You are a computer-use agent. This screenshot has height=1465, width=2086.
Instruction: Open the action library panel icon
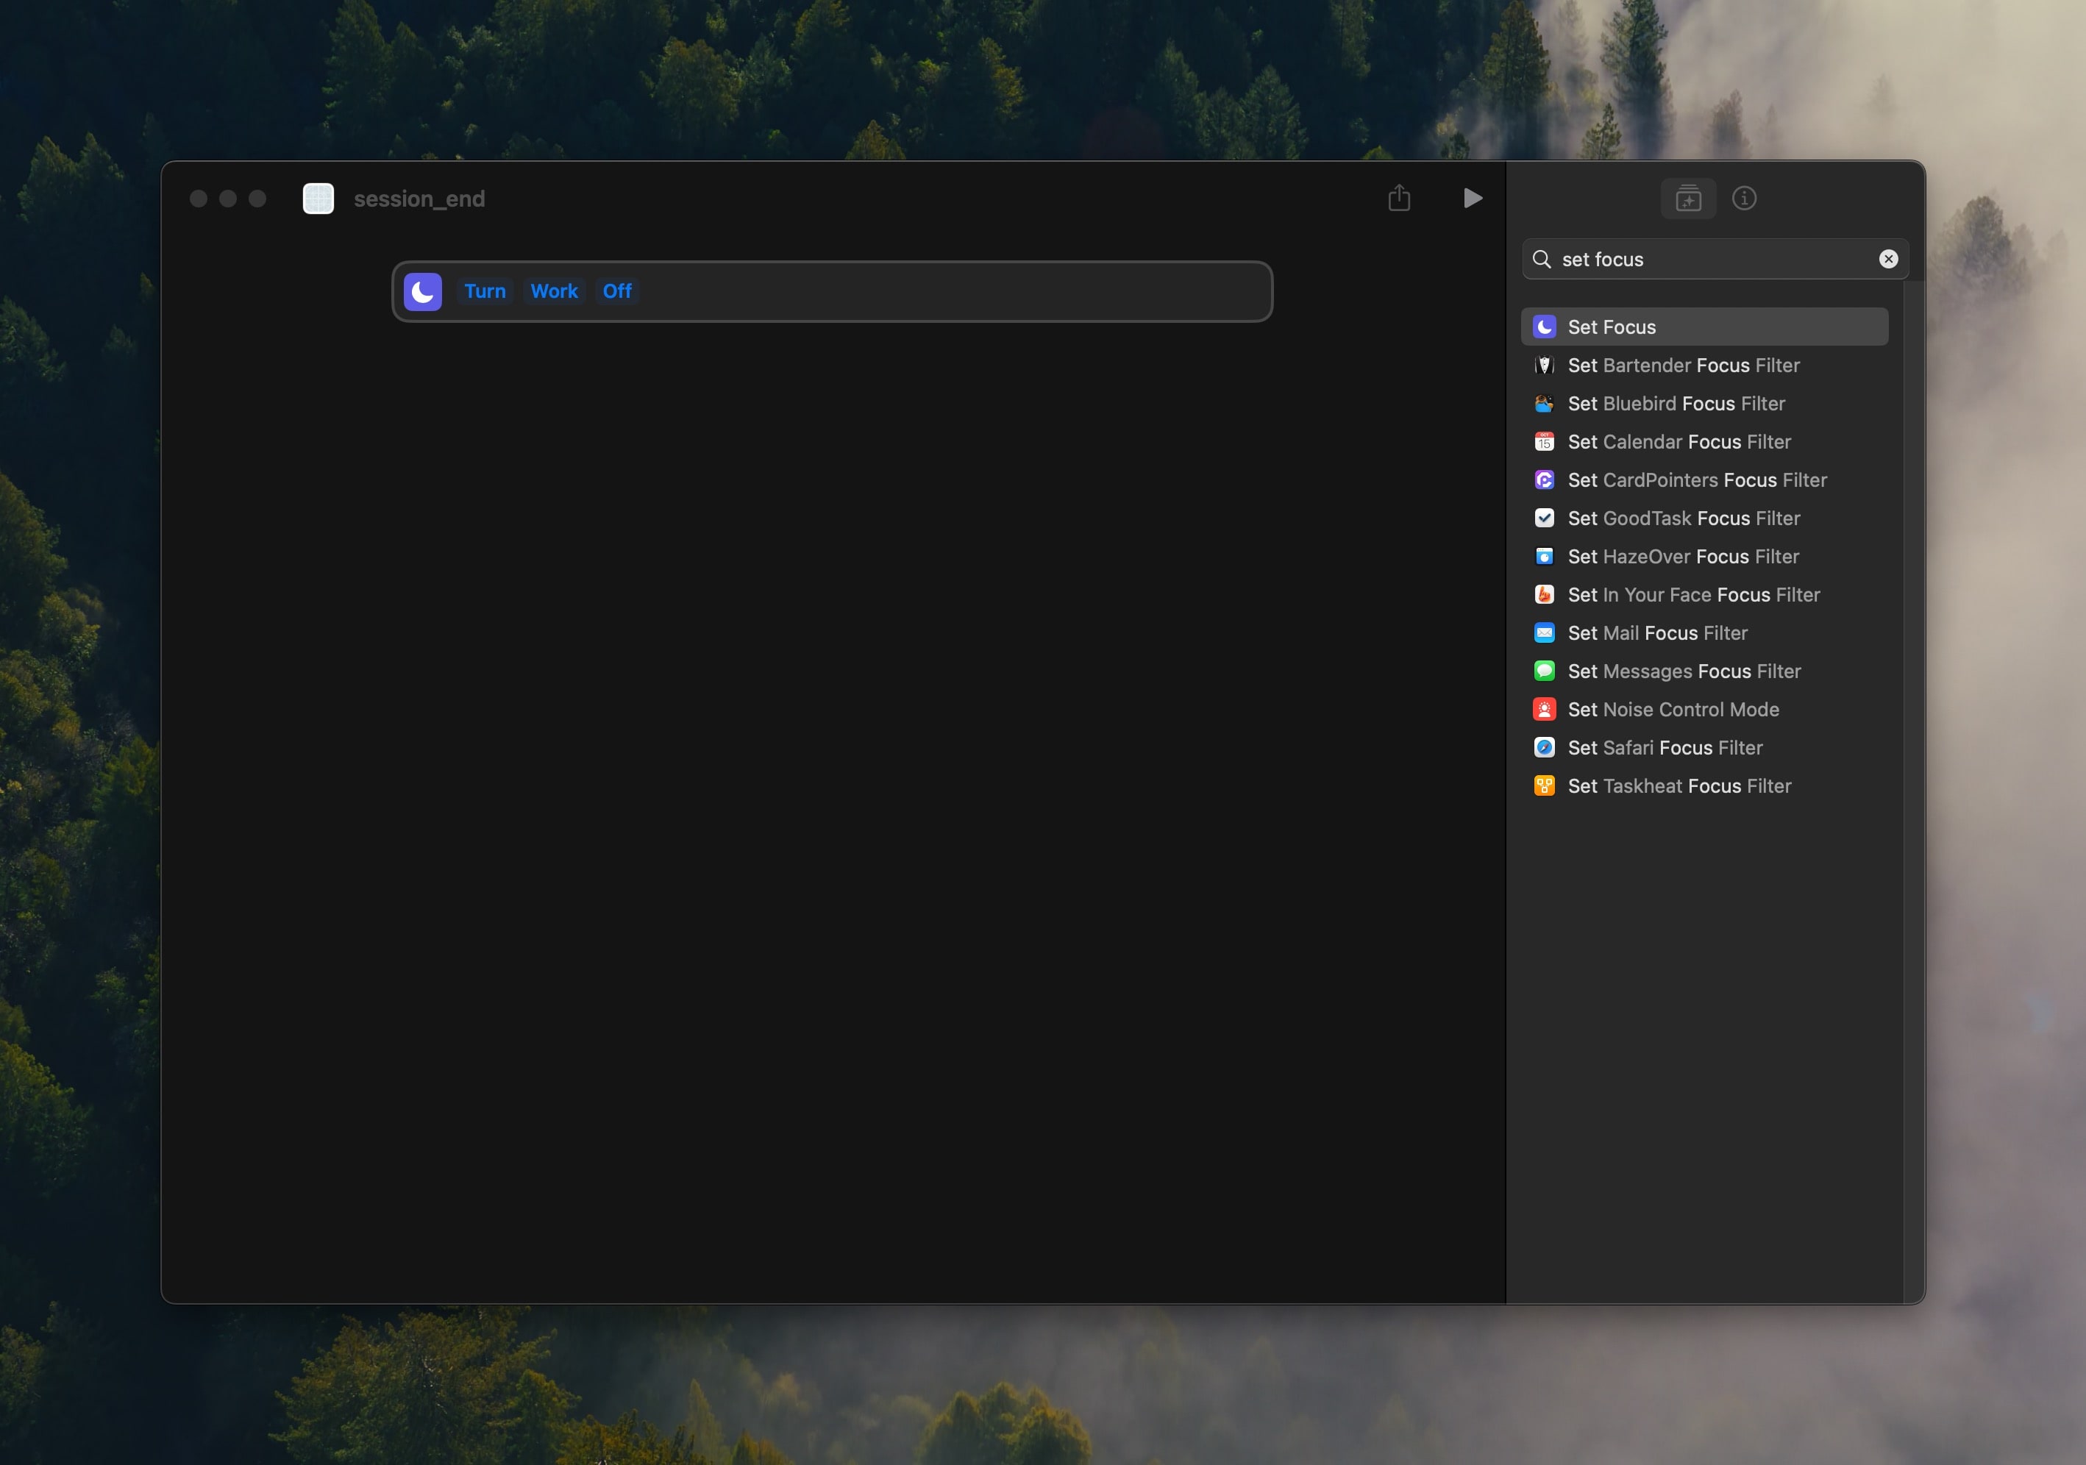point(1687,198)
